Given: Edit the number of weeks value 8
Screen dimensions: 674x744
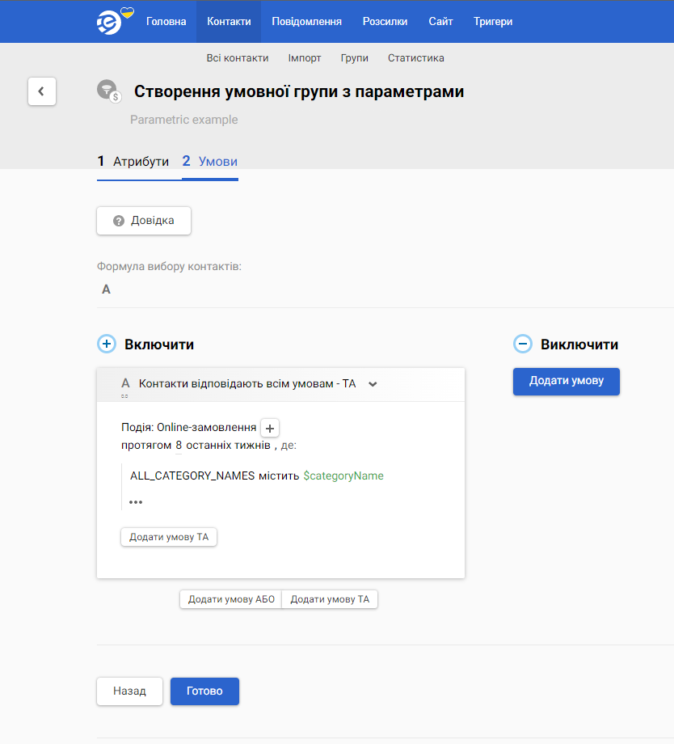Looking at the screenshot, I should (179, 445).
